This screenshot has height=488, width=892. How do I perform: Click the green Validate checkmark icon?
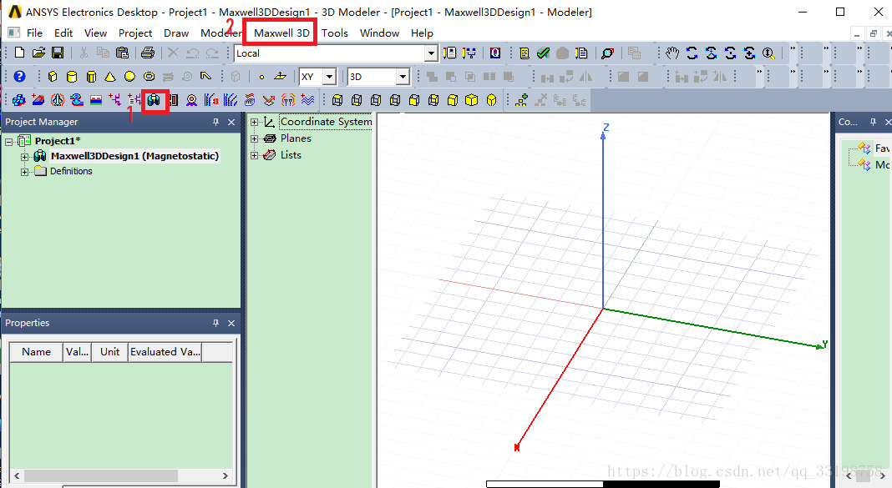click(543, 53)
